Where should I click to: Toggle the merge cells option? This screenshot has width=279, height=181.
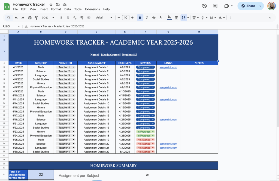(x=184, y=17)
